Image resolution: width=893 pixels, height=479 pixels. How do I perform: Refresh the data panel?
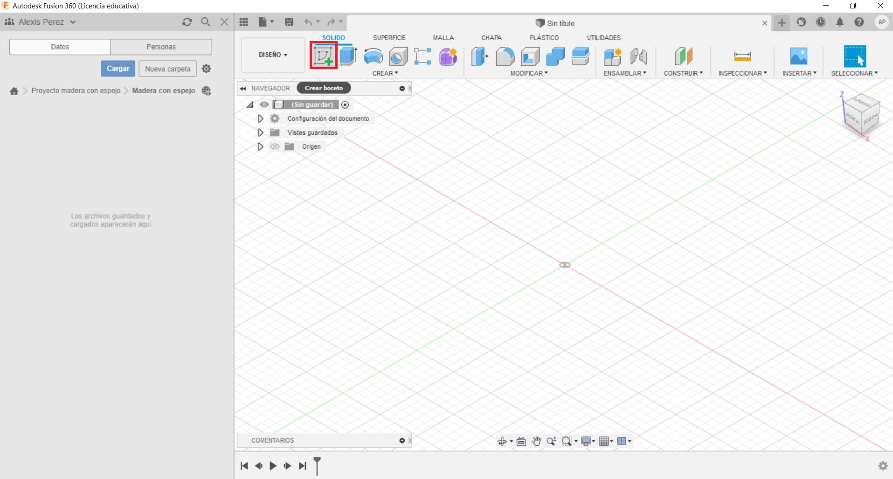tap(187, 22)
